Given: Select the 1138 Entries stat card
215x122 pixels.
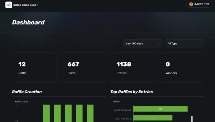Looking at the screenshot, I should coord(133,68).
